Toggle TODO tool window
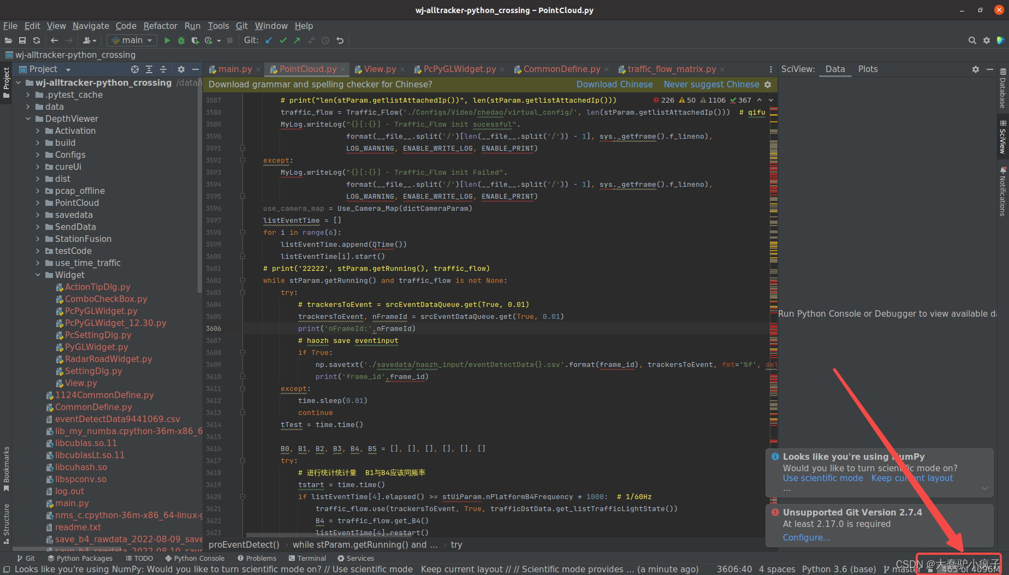1009x575 pixels. 139,558
